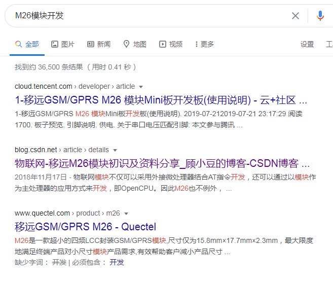Expand dropdown arrow next to www.quectel.com URL
Screen dimensions: 333x281
pyautogui.click(x=126, y=214)
